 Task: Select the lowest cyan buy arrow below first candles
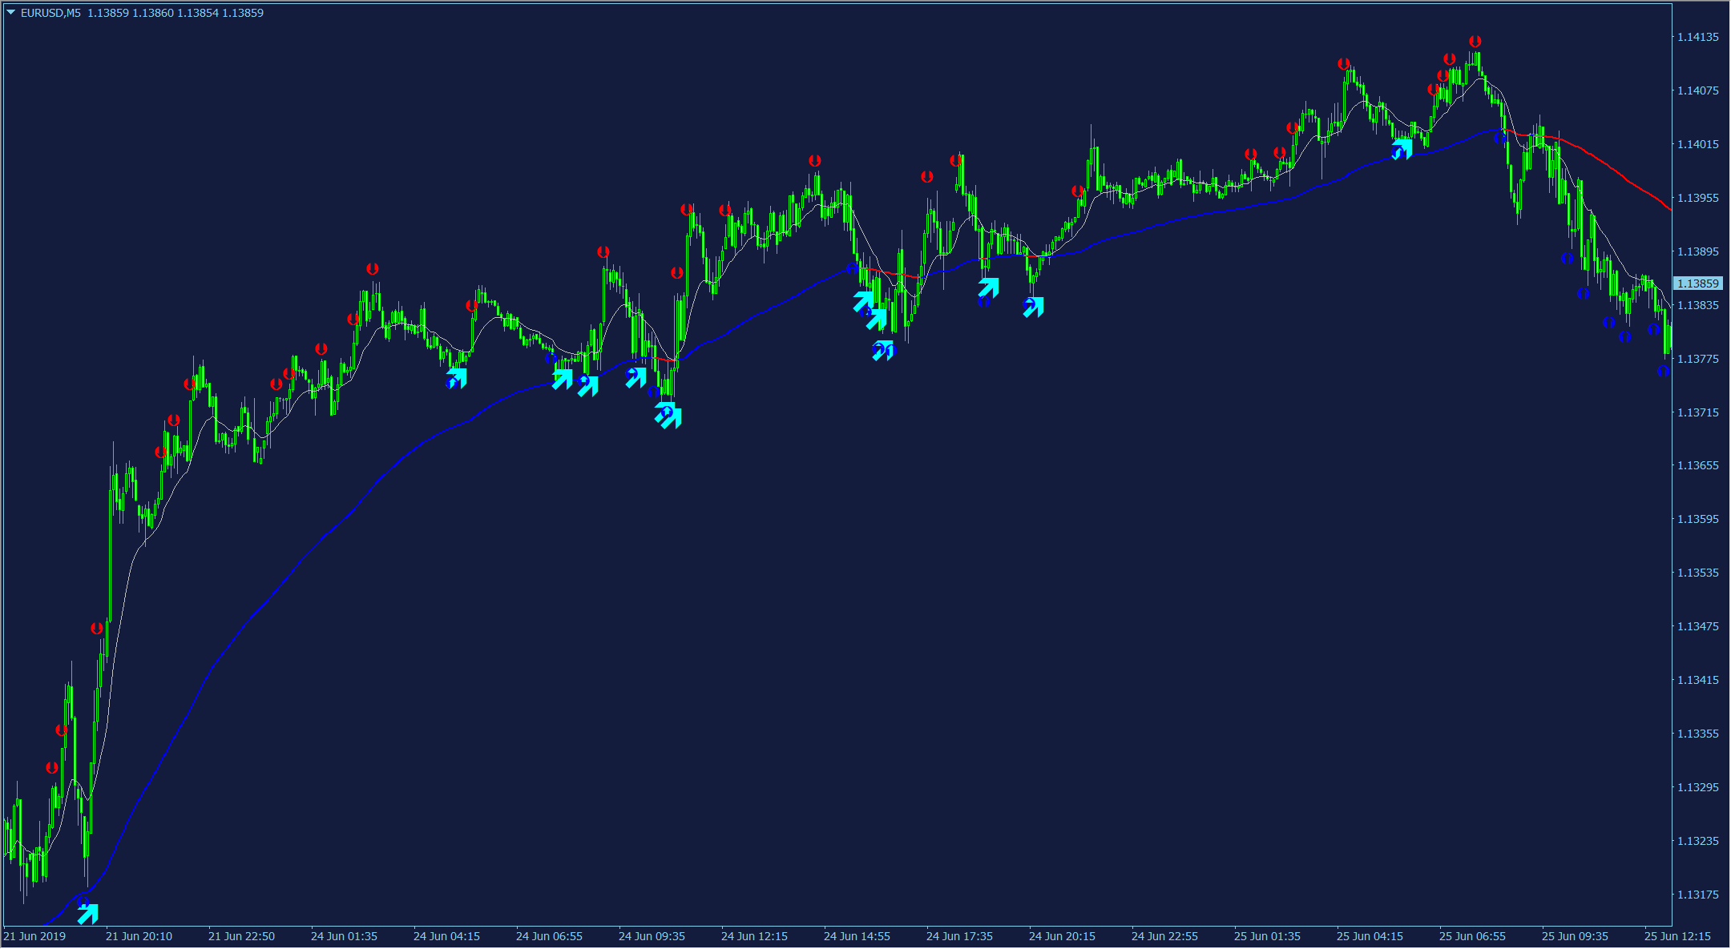click(88, 914)
